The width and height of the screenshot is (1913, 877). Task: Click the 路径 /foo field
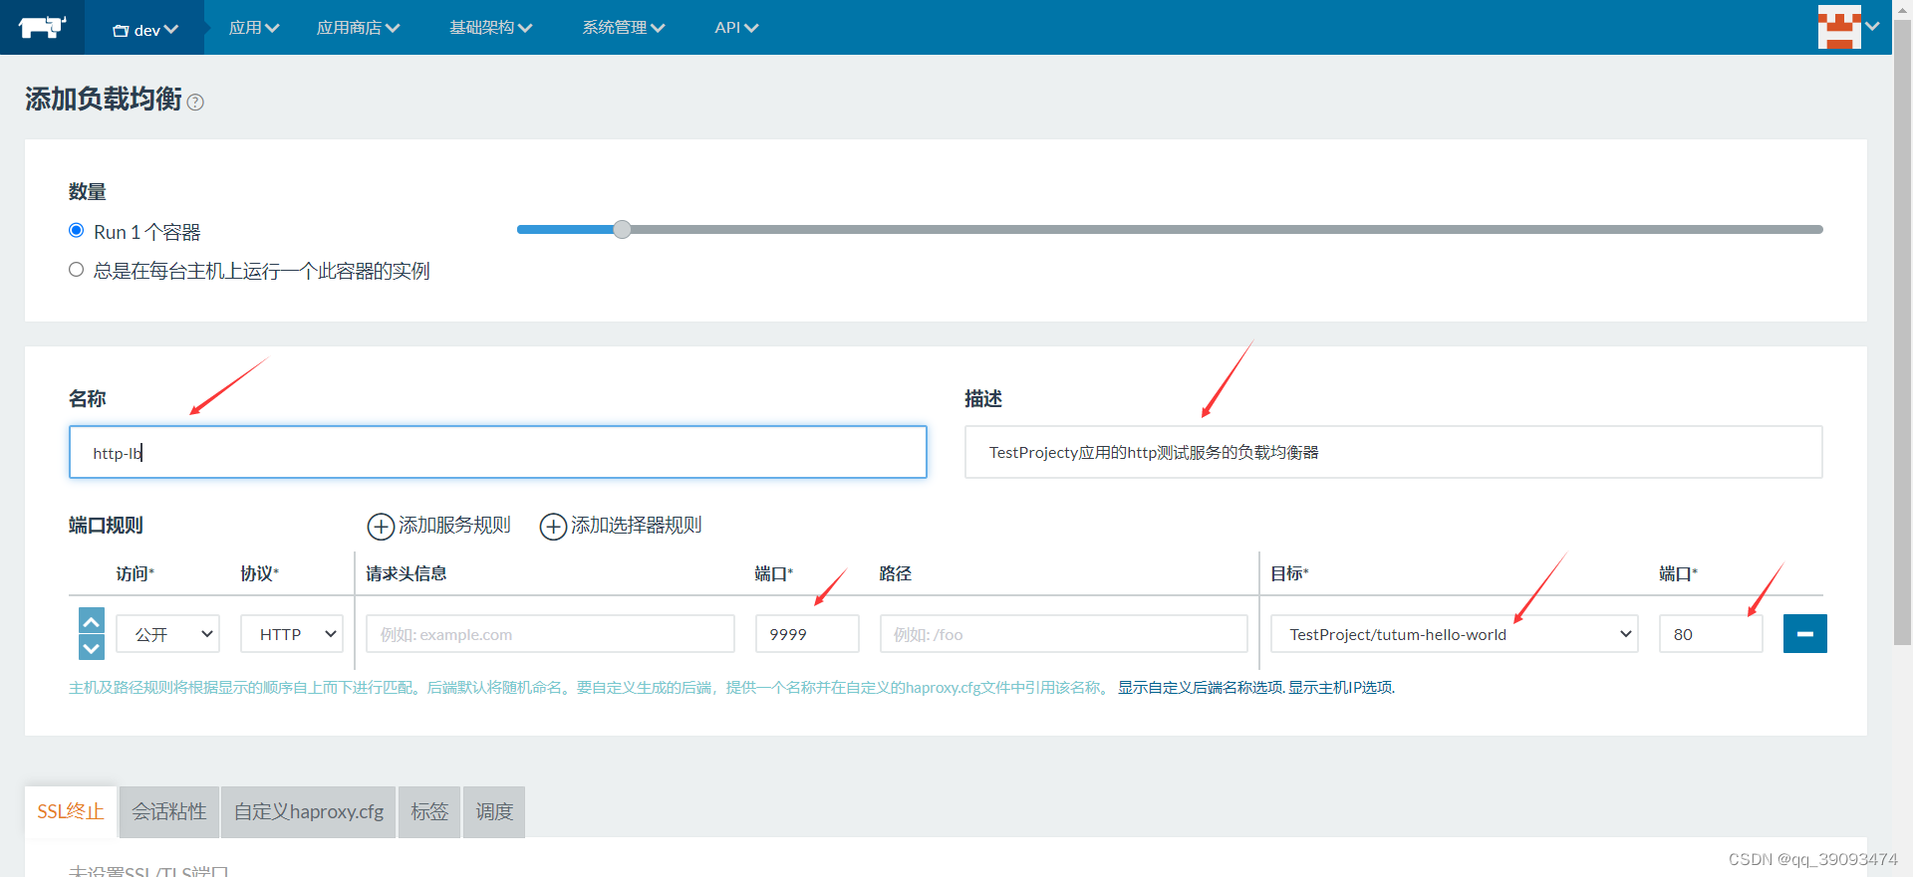[x=1063, y=634]
